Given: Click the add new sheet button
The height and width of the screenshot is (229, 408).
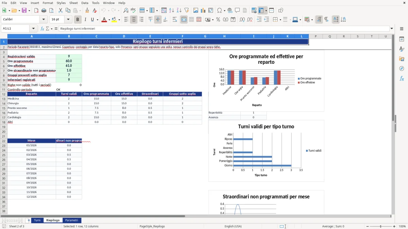Looking at the screenshot, I should click(29, 221).
